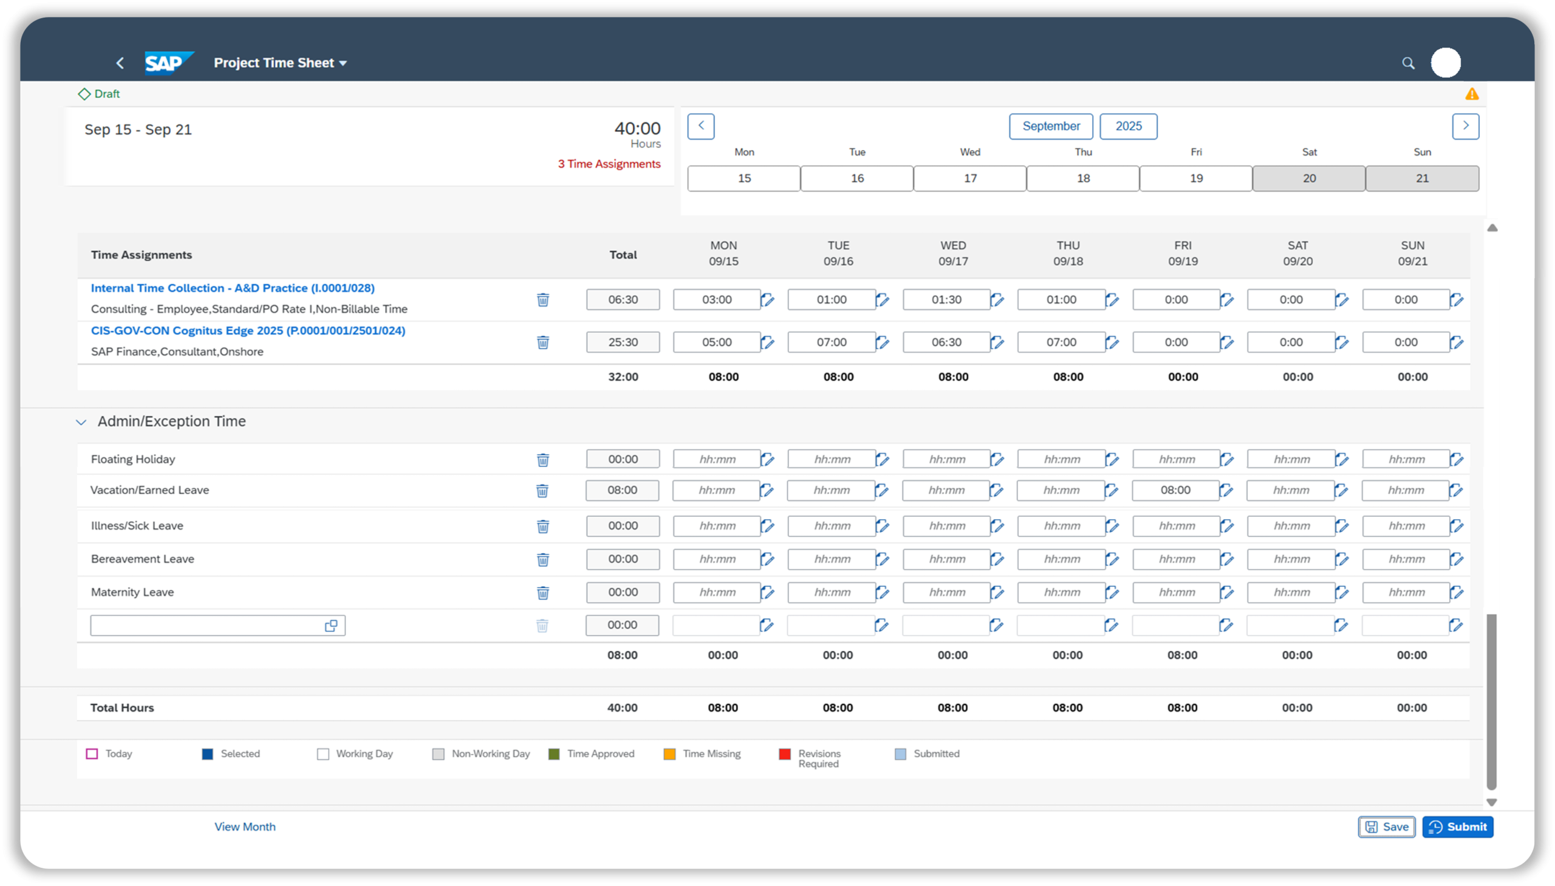Viewport: 1555px width, 886px height.
Task: Open the 2025 year picker
Action: coord(1128,126)
